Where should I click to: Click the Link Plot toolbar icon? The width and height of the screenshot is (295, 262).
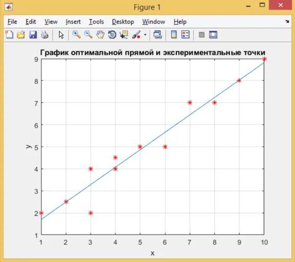(157, 35)
